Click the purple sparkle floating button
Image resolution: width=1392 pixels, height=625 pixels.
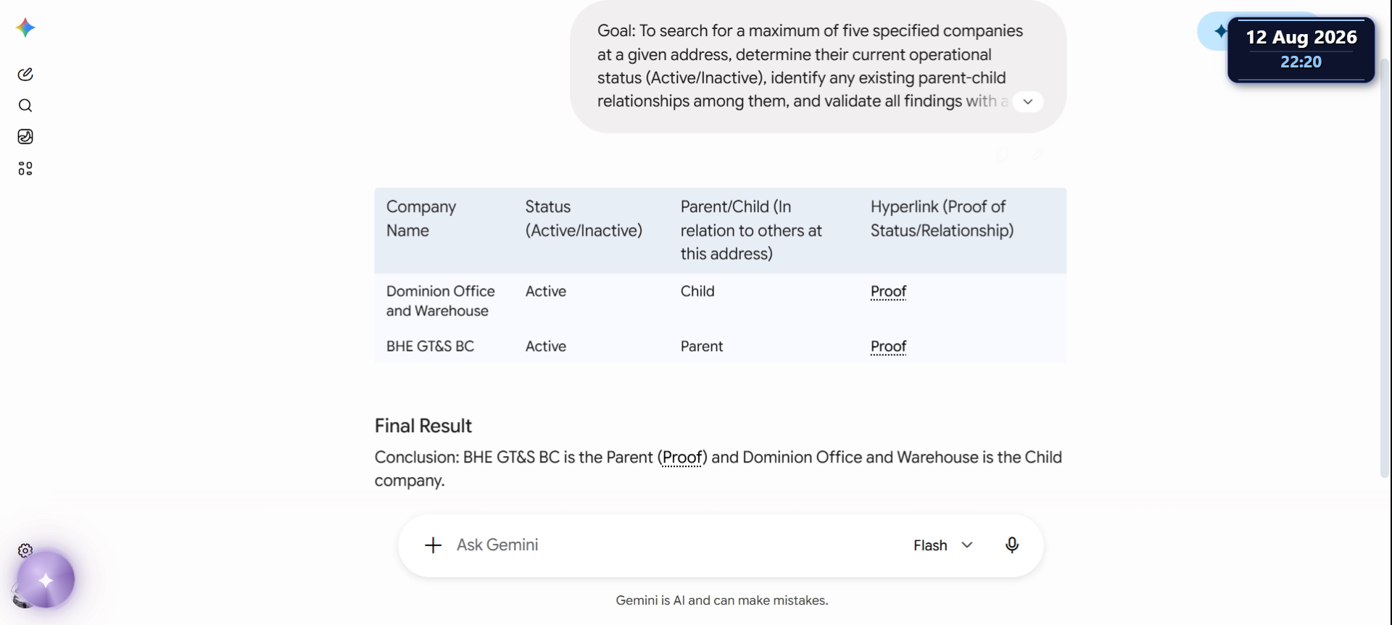pyautogui.click(x=46, y=580)
